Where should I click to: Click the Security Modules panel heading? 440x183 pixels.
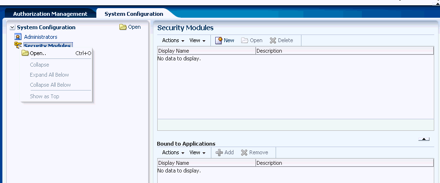pos(185,28)
